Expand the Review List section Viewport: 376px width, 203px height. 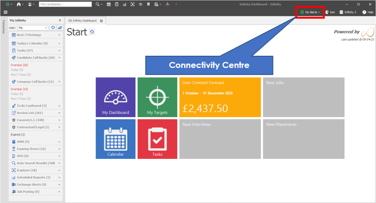60,113
